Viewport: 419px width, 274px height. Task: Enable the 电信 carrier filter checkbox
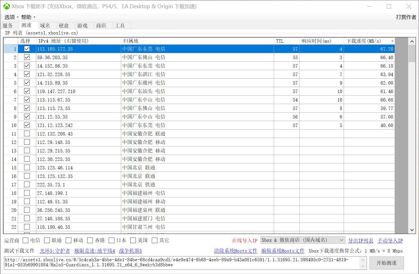pyautogui.click(x=25, y=240)
